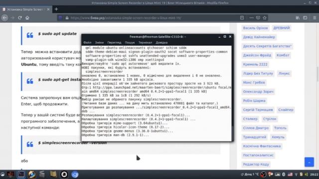Select the Simple Screen Recorder browser tab

(x=26, y=9)
